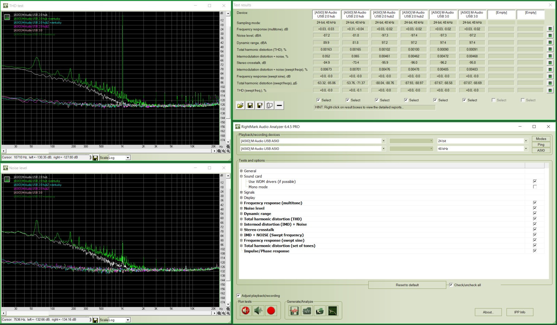Toggle Adjust playback/recording checkbox
Screen dimensions: 557x325
(238, 296)
